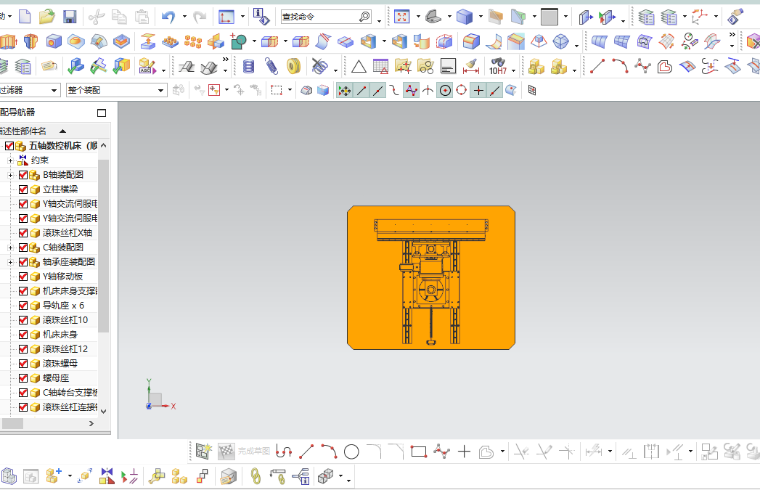Click the pattern feature orange cubes icon
This screenshot has height=490, width=760.
[193, 41]
